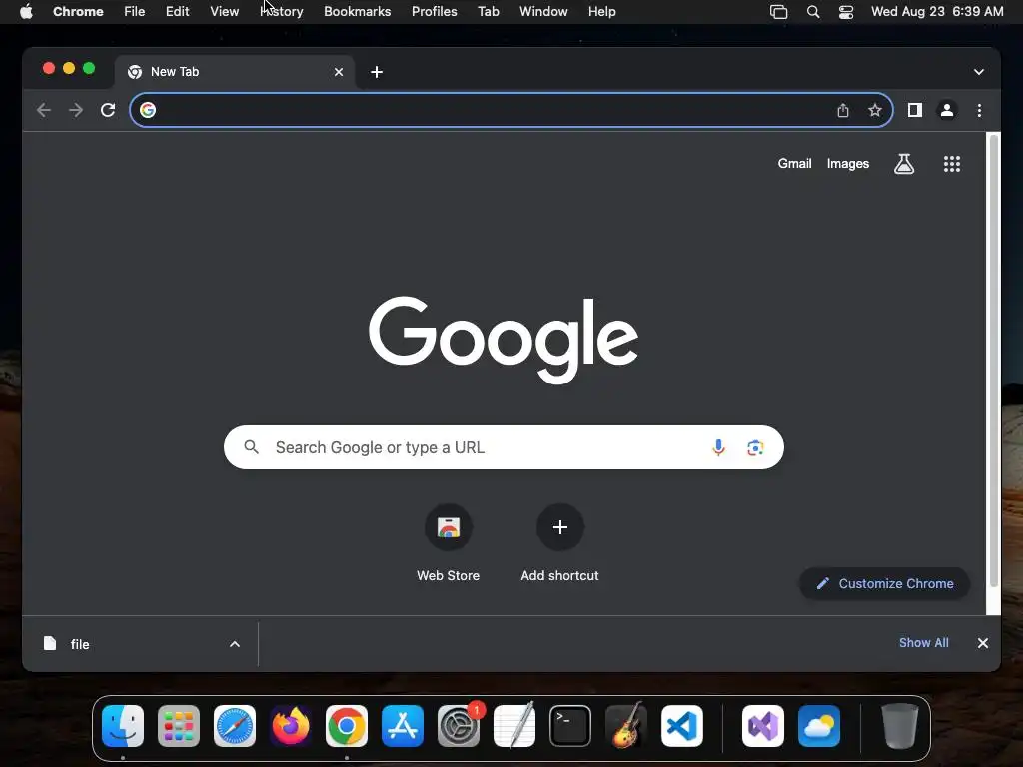Expand the file download options chevron
The width and height of the screenshot is (1023, 767).
(x=235, y=644)
